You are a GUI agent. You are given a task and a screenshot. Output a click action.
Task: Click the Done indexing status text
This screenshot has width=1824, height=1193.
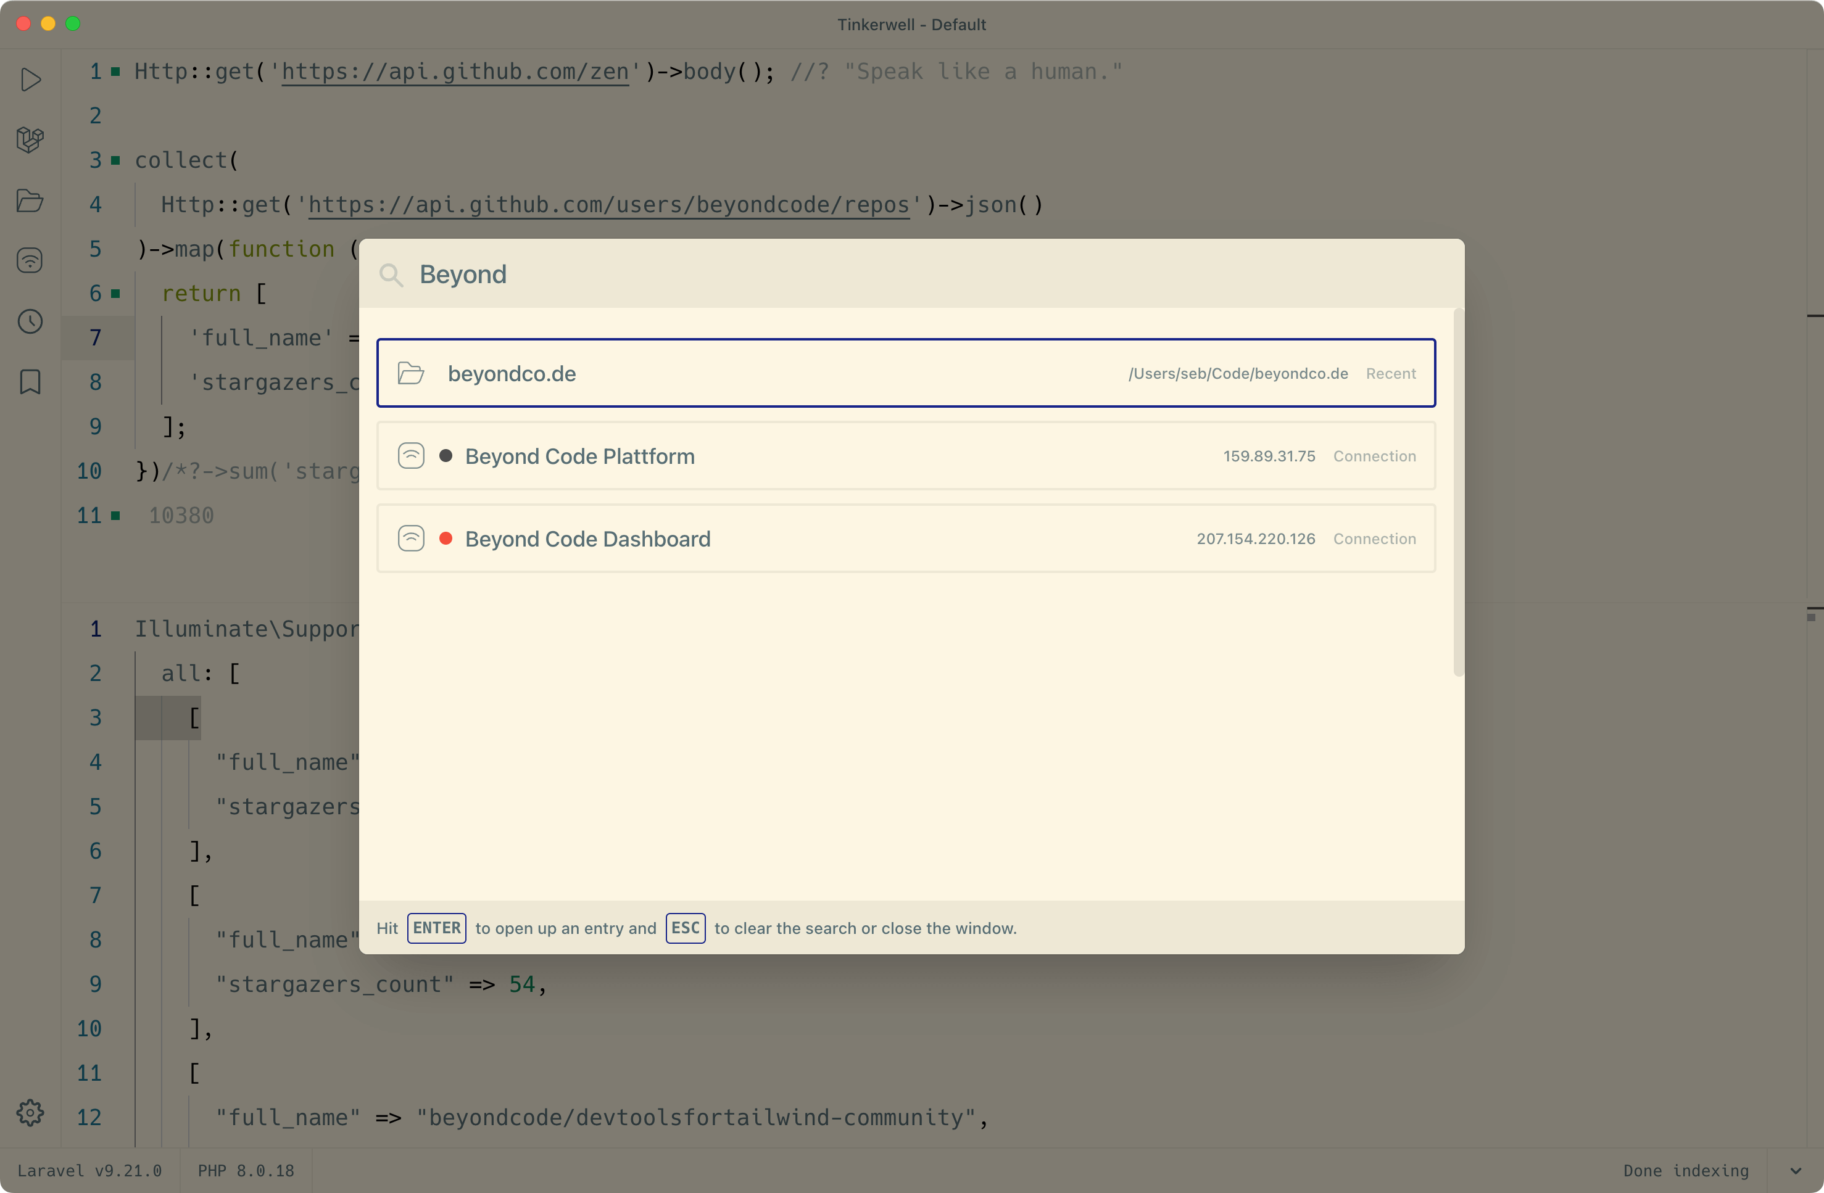click(1686, 1171)
